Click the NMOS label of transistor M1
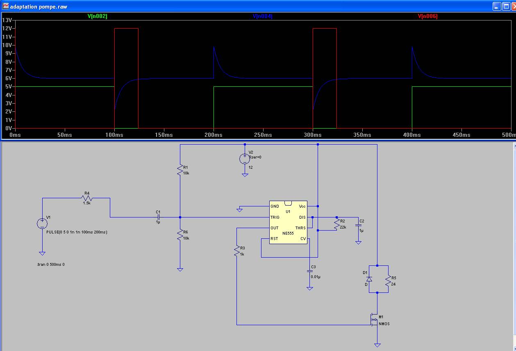516x351 pixels. (384, 324)
